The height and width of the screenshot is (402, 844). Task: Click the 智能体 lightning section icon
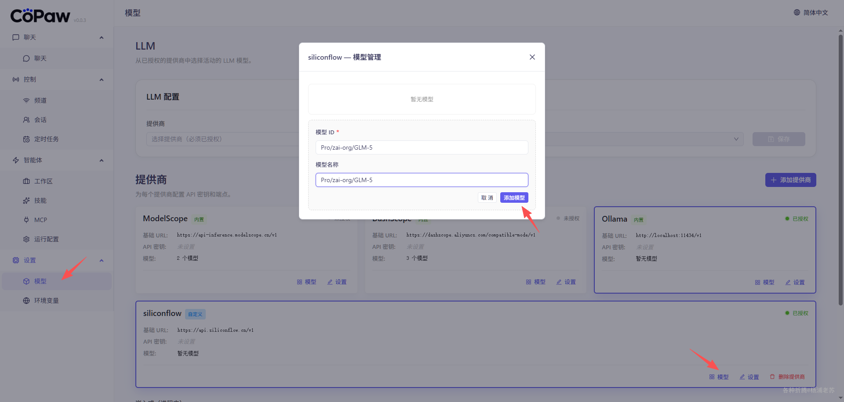click(x=16, y=160)
